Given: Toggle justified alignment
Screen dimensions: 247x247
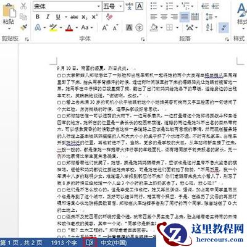Looking at the screenshot, I should (x=185, y=17).
